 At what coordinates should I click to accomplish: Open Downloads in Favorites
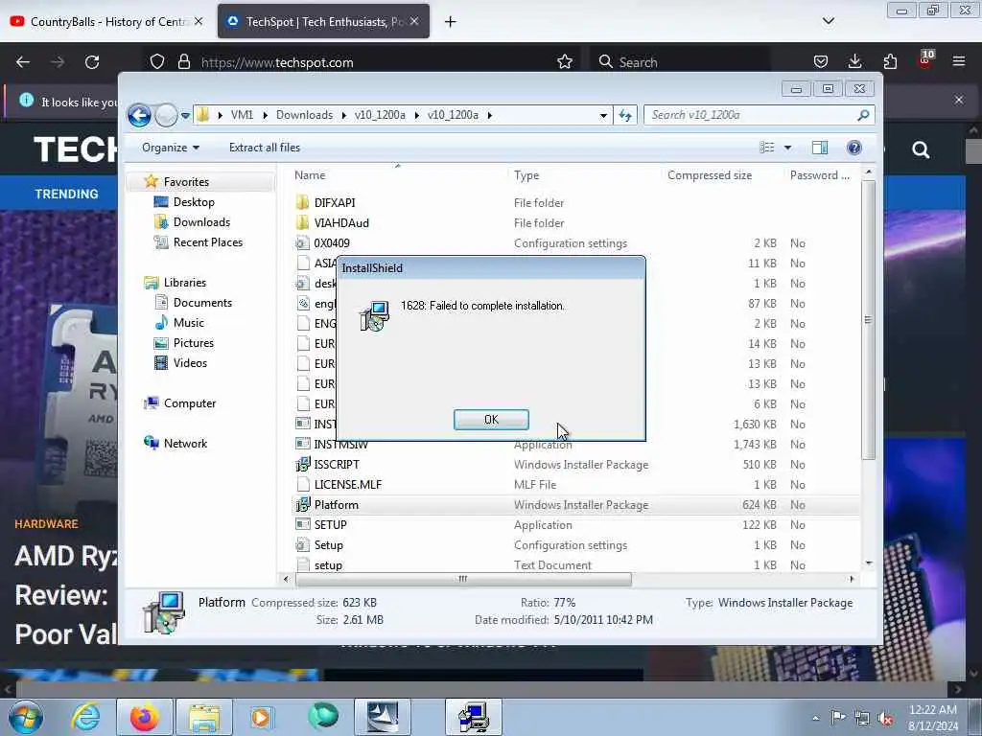[201, 222]
